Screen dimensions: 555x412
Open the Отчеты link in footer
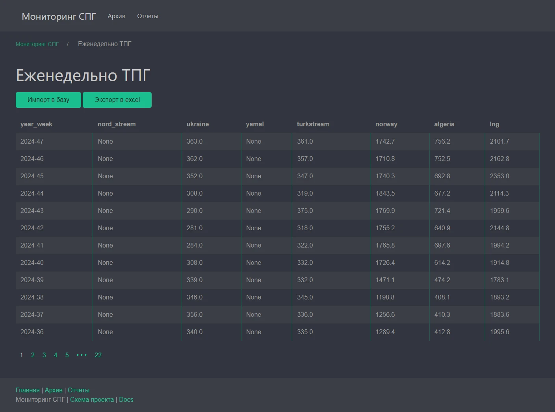[x=78, y=390]
